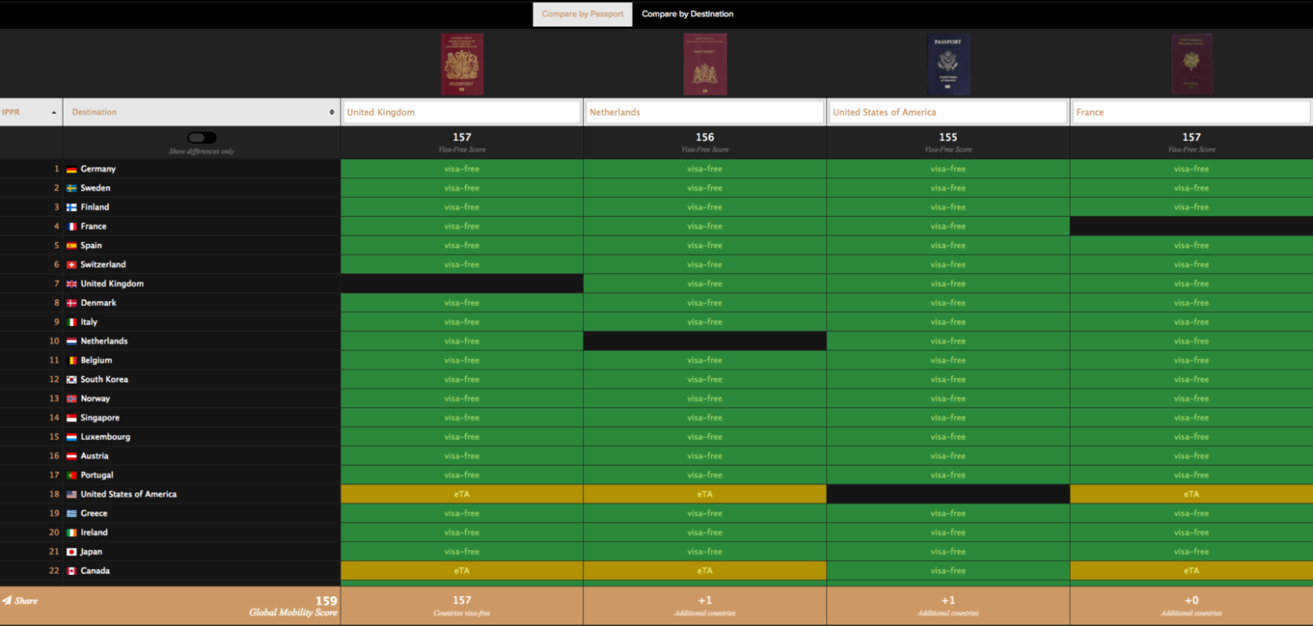Sort by the IPPR column arrow
Viewport: 1313px width, 626px height.
[54, 112]
